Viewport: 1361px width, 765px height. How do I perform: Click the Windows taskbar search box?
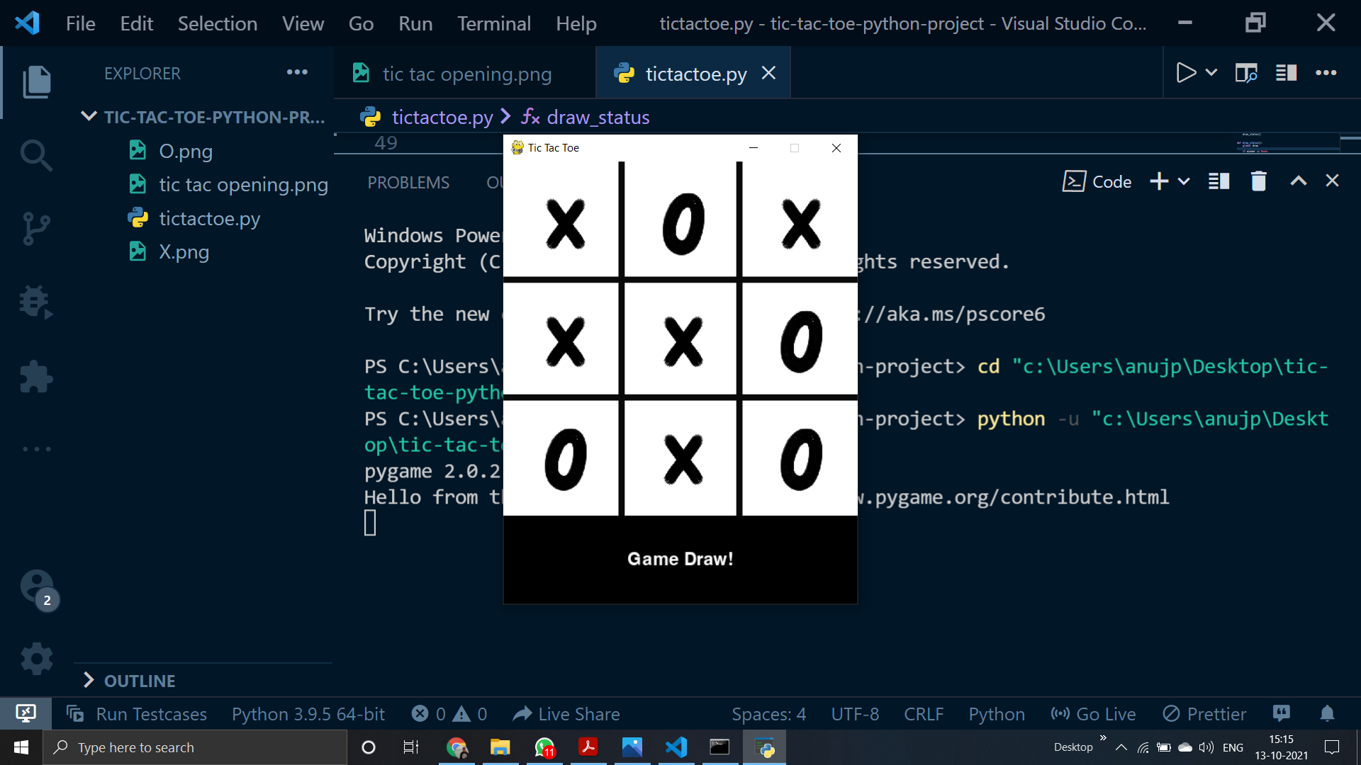pyautogui.click(x=195, y=747)
